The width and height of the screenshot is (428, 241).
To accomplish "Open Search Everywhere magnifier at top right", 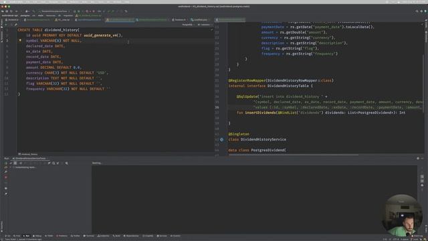I will (x=417, y=11).
